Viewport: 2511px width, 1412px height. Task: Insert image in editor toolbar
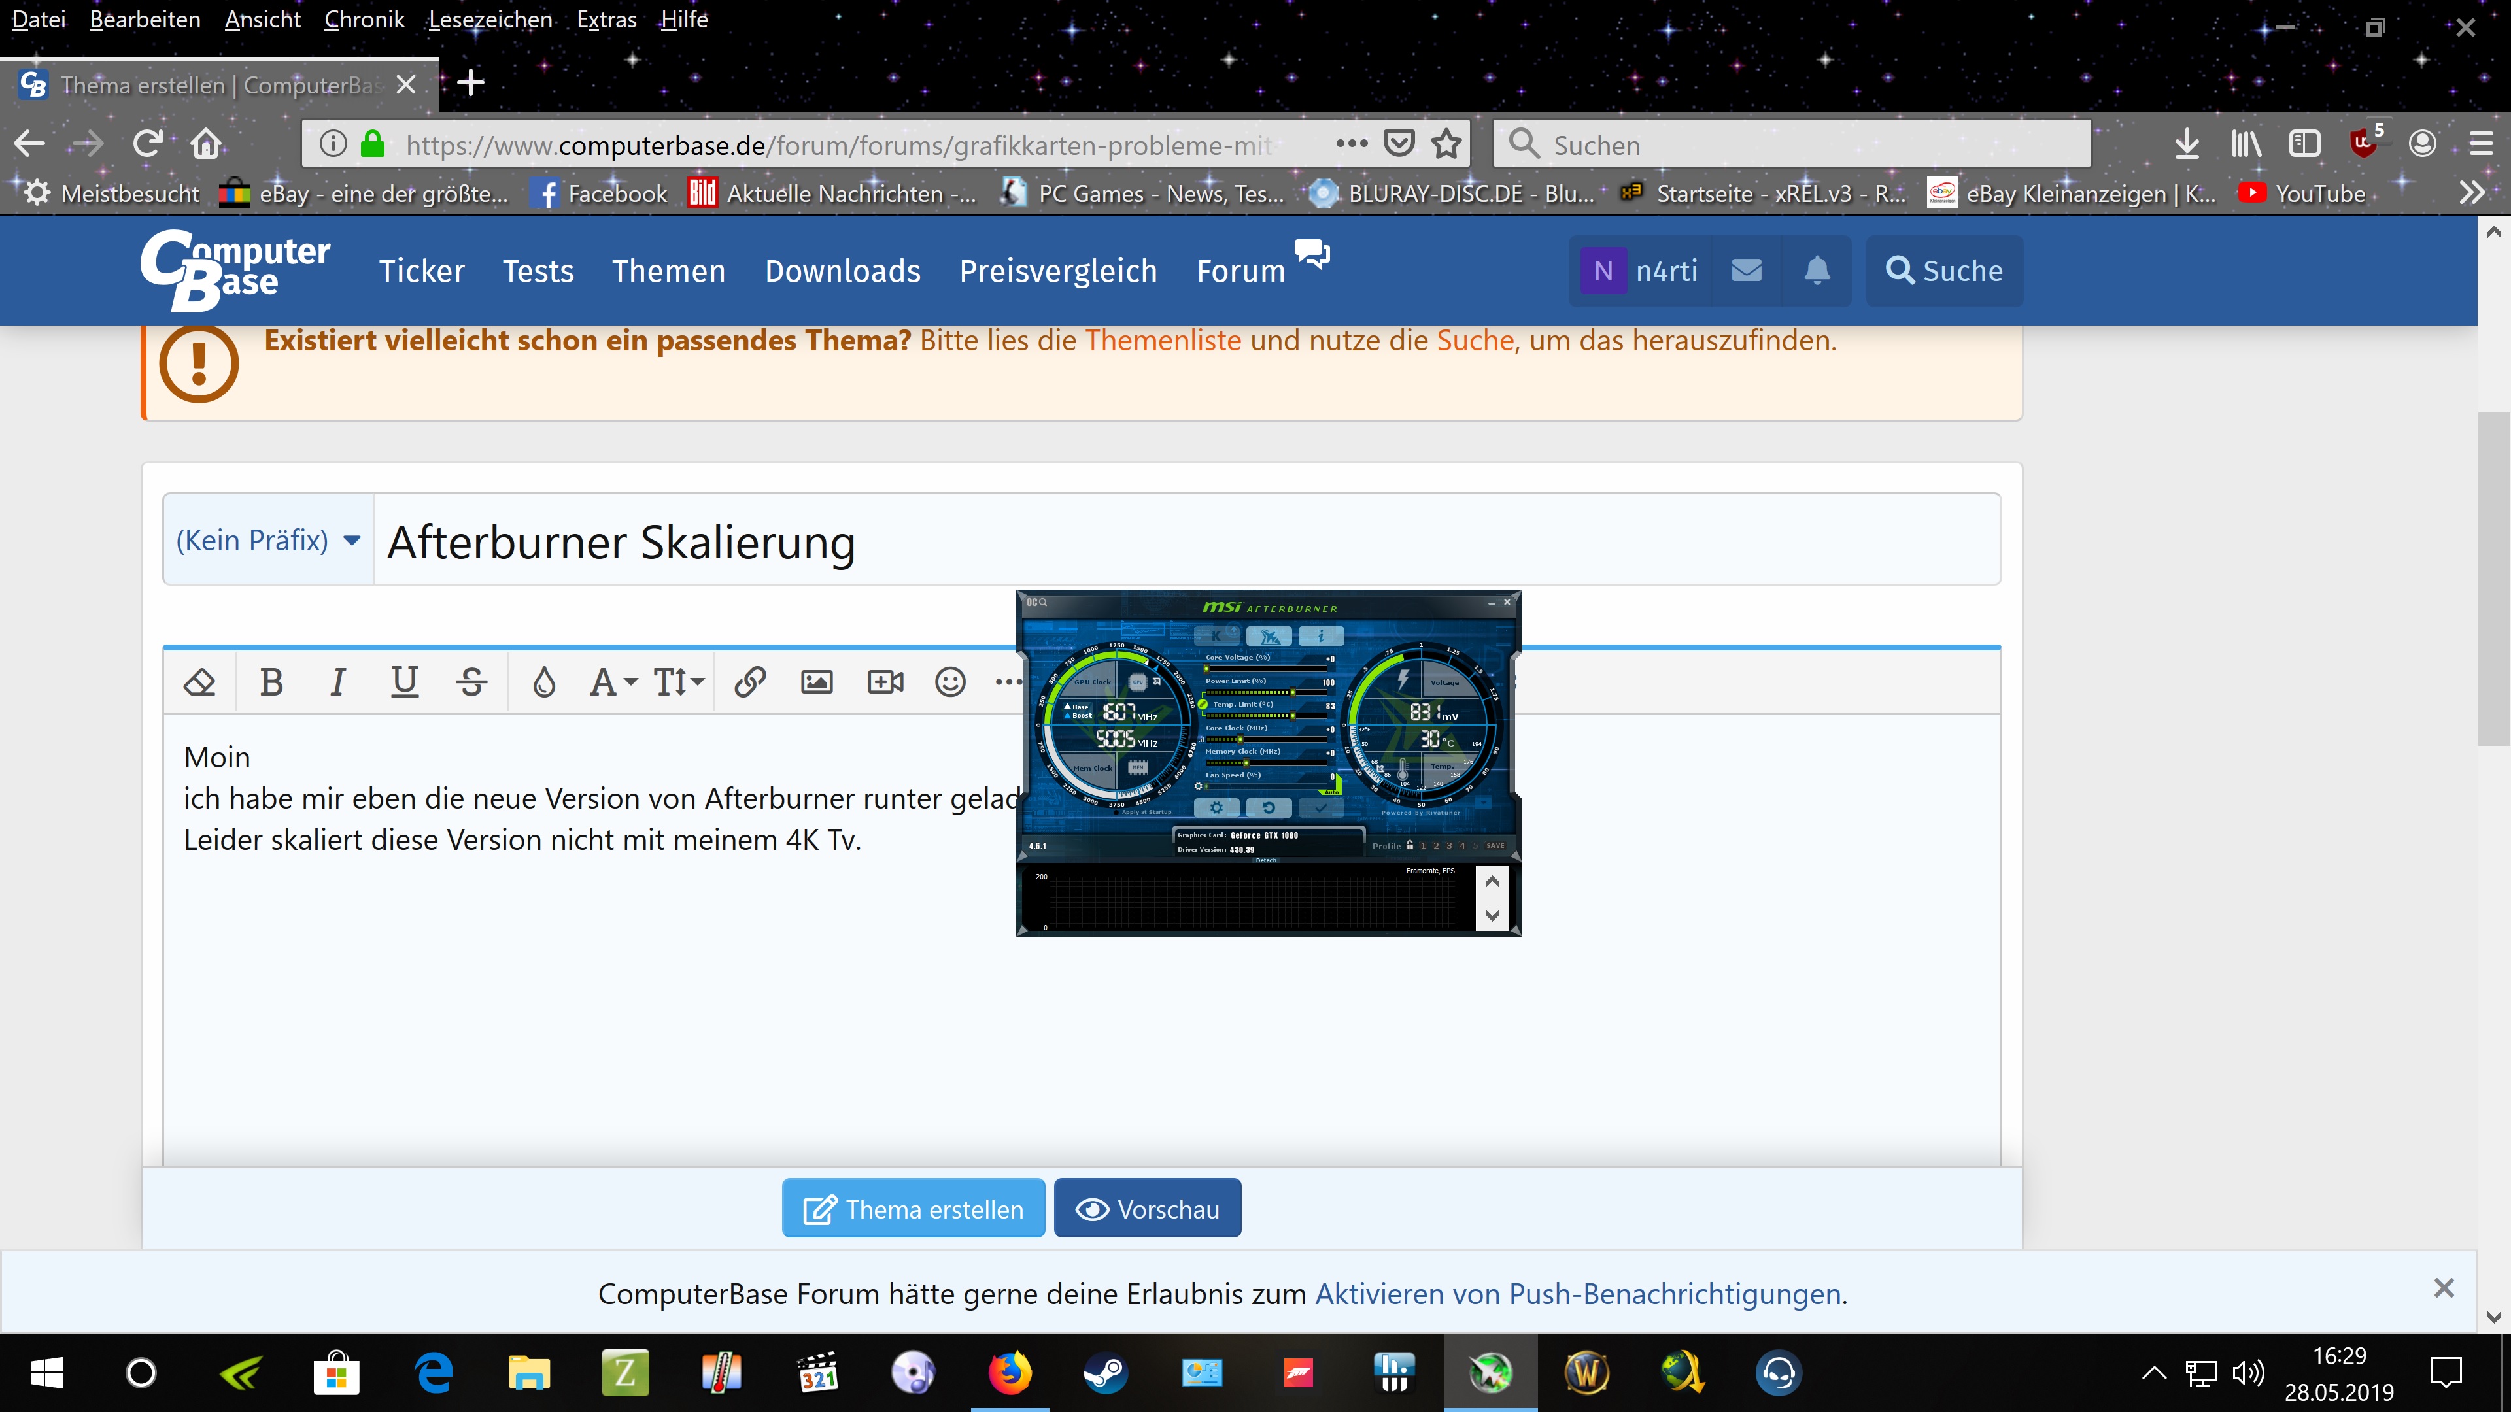pyautogui.click(x=817, y=682)
